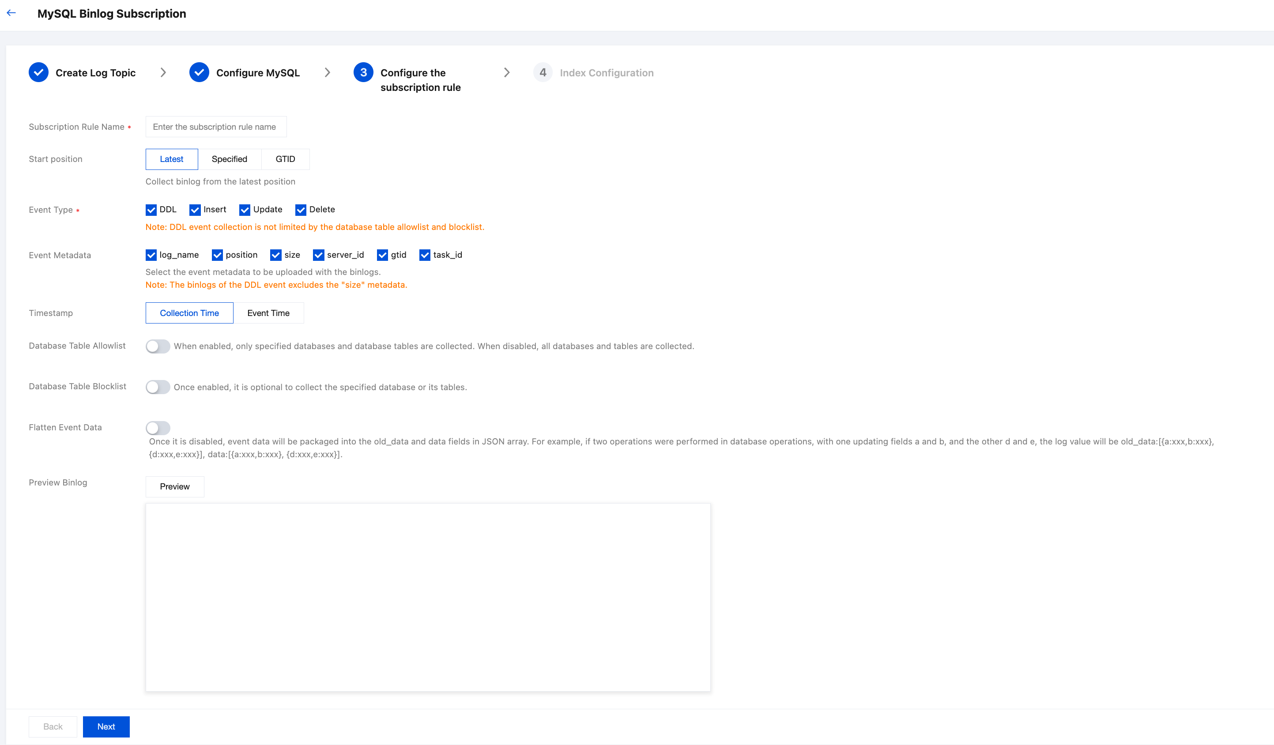Click the back arrow beside page title
1274x745 pixels.
coord(11,13)
